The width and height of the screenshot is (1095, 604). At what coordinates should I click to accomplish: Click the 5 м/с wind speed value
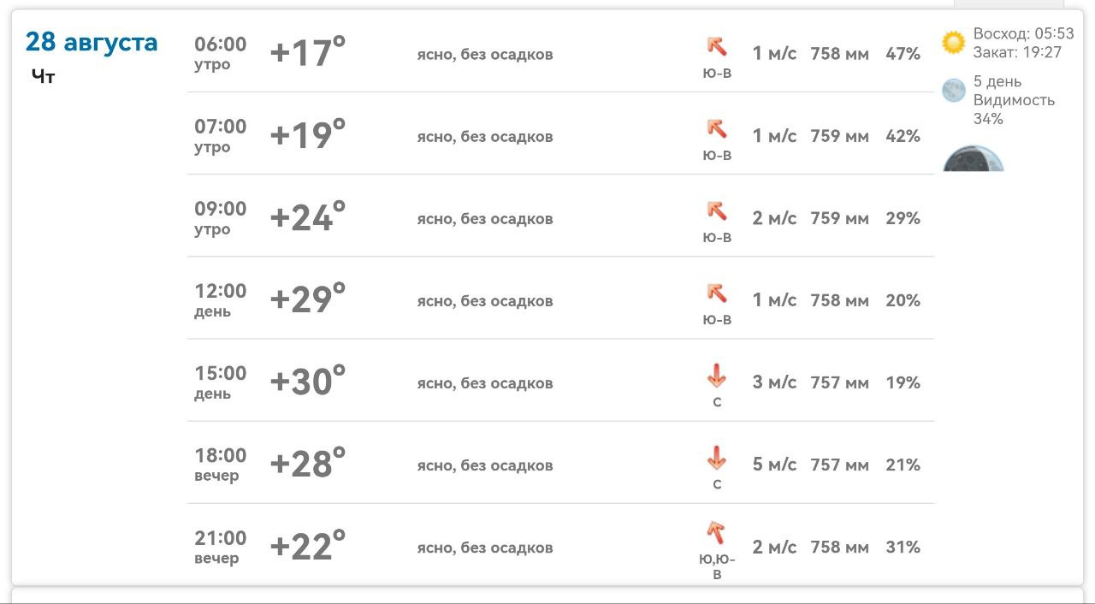[x=774, y=465]
